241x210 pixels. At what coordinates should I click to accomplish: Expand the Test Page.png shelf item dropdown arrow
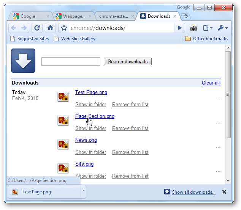83,191
